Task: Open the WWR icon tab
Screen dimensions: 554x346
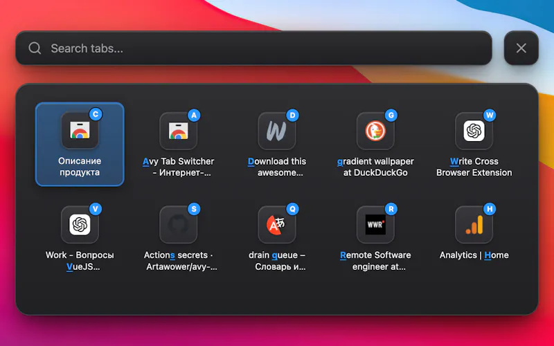Action: click(x=375, y=224)
